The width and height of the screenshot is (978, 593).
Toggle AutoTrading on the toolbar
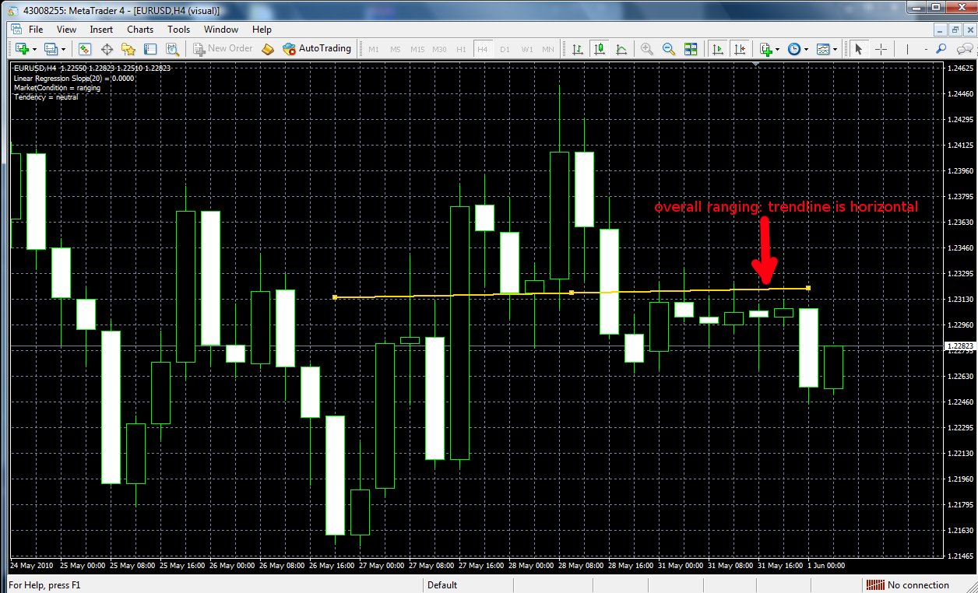coord(318,48)
